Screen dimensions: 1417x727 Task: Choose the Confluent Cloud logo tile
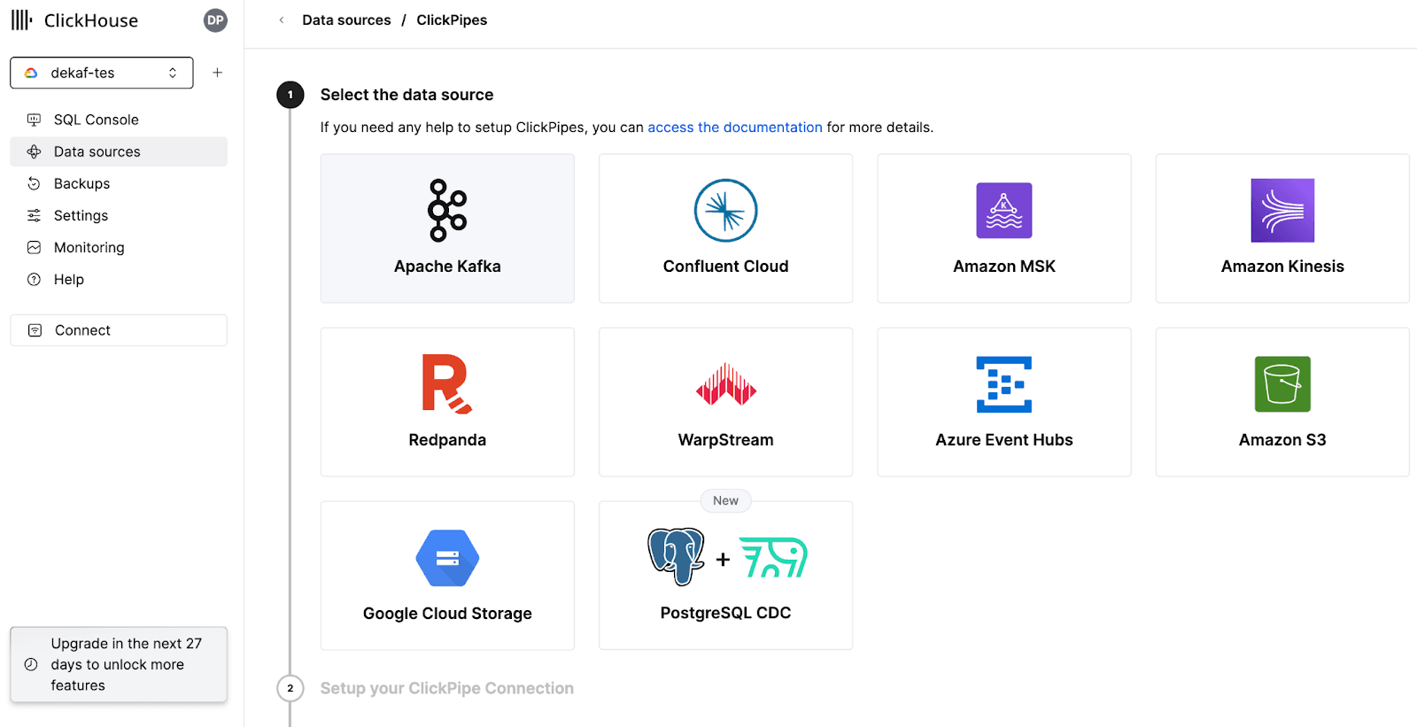pos(725,211)
